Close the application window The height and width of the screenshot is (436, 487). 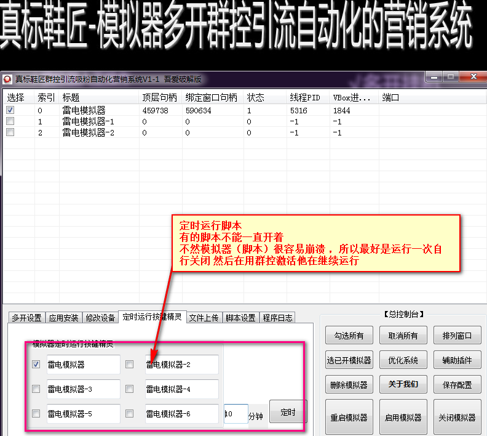point(473,76)
